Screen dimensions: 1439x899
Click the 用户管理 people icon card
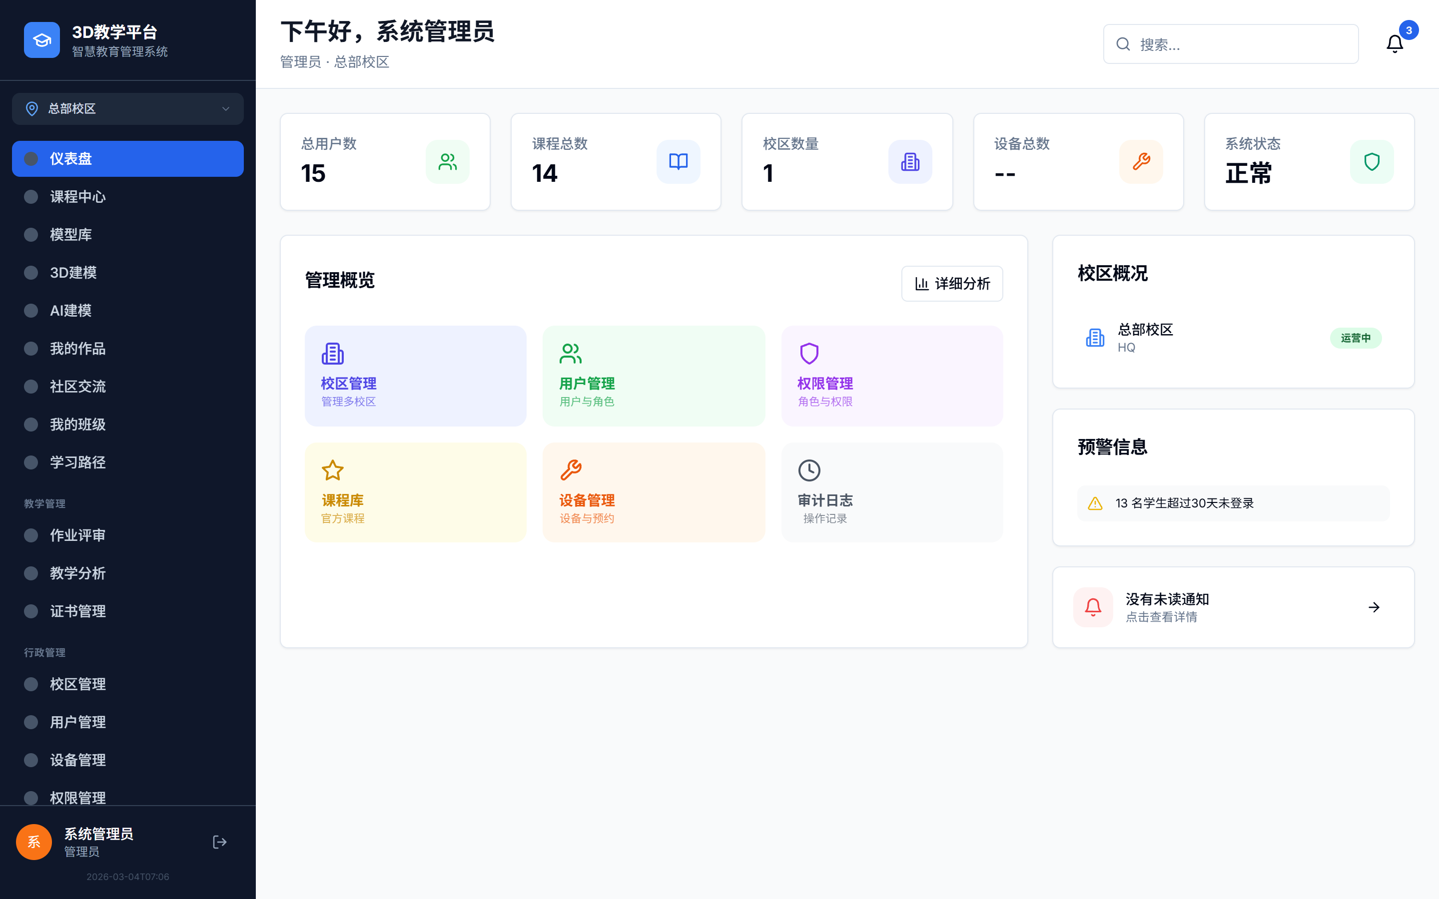tap(570, 353)
